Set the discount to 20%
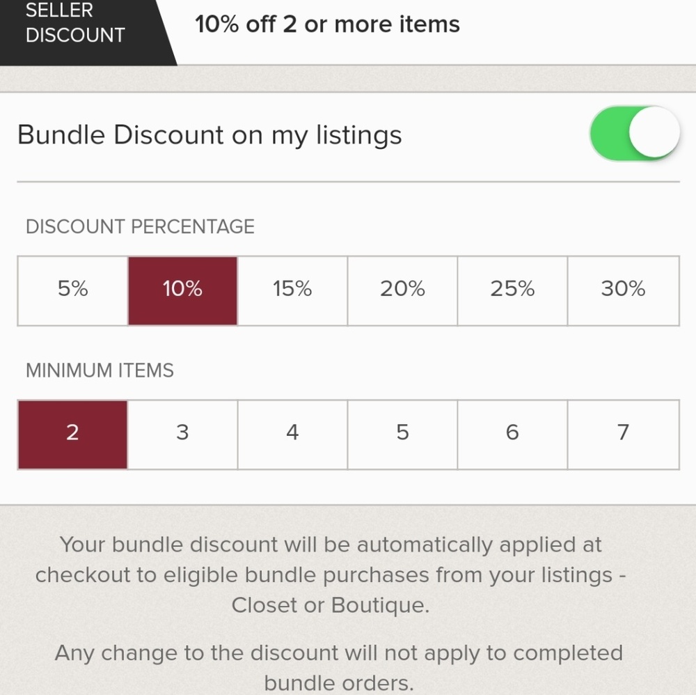The width and height of the screenshot is (696, 695). click(x=402, y=290)
